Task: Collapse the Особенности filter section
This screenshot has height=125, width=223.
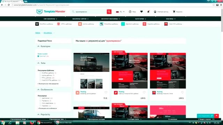Action: point(38,90)
